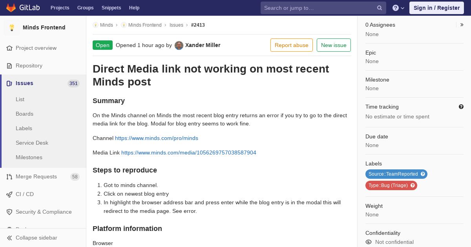This screenshot has width=471, height=247.
Task: Click the Project overview home icon
Action: tap(9, 48)
